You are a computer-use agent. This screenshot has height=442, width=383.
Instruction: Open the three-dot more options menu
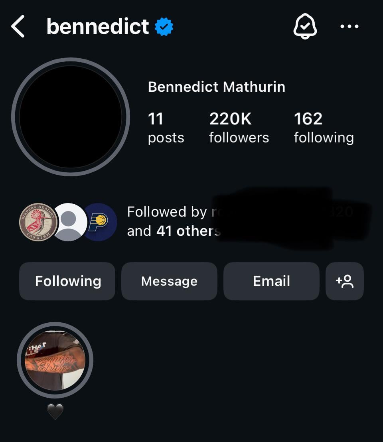[x=349, y=27]
